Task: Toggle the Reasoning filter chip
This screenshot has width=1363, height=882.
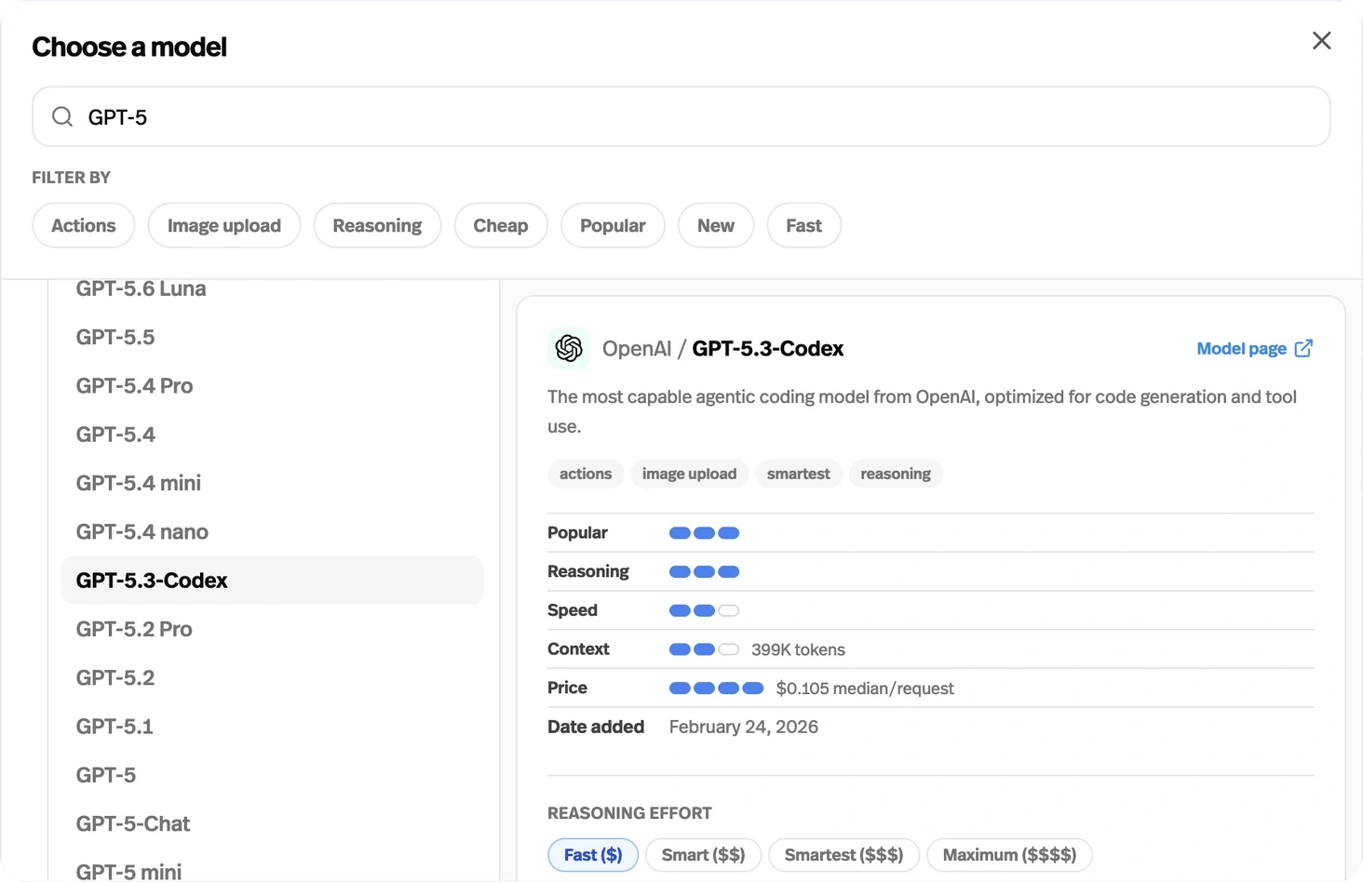Action: pyautogui.click(x=377, y=225)
